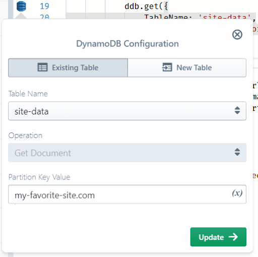Click the Operation label
The width and height of the screenshot is (258, 257).
point(25,136)
